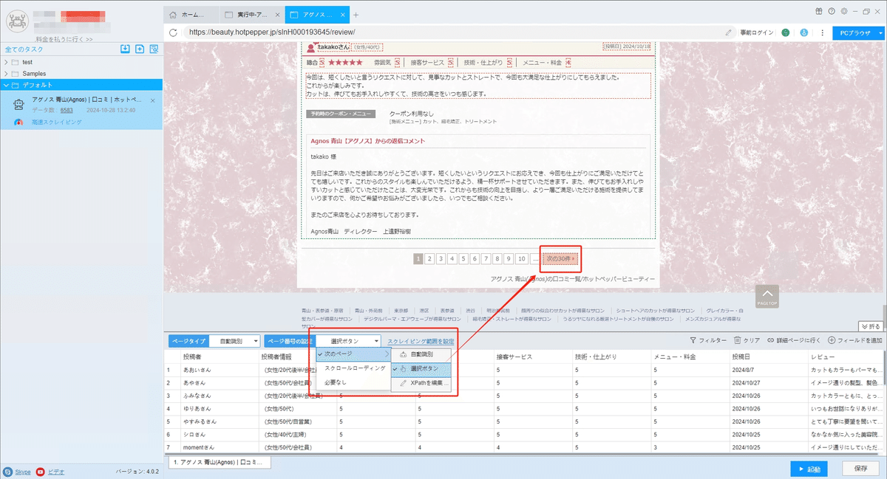The width and height of the screenshot is (887, 479).
Task: Close the アグノス 青山 task in the sidebar list
Action: coord(153,100)
